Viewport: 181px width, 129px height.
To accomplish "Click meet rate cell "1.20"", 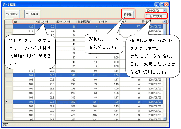I will pos(109,102).
